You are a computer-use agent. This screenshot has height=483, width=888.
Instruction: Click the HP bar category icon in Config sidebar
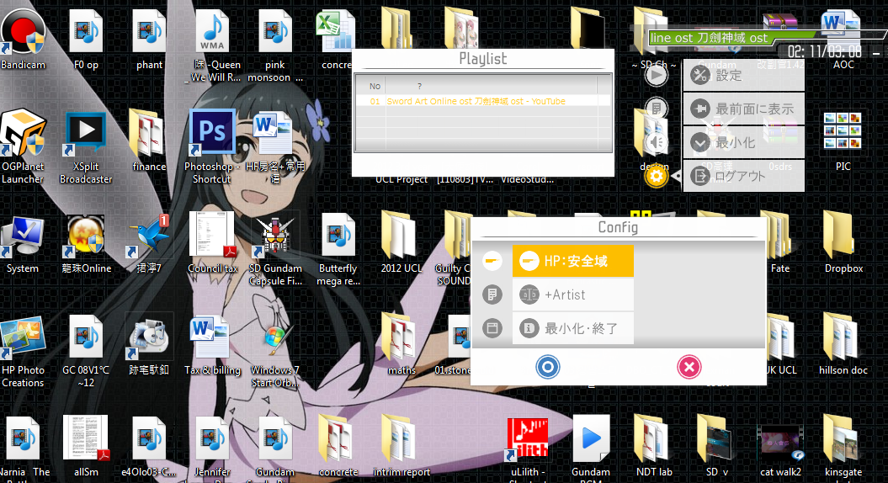492,261
